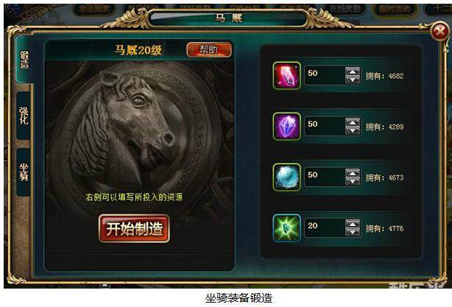
Task: Increase the purple gem amount with up arrow
Action: click(x=353, y=122)
